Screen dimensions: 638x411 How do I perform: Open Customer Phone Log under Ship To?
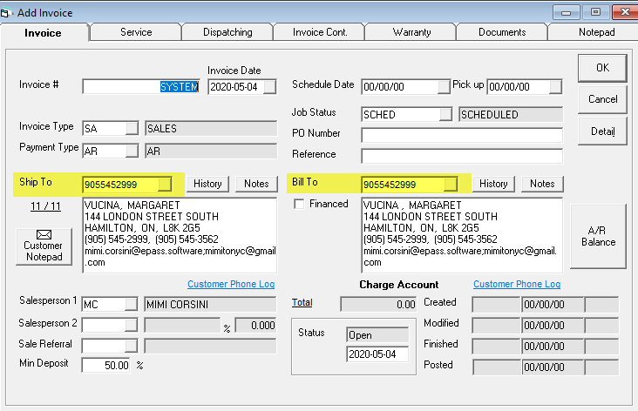pyautogui.click(x=231, y=284)
